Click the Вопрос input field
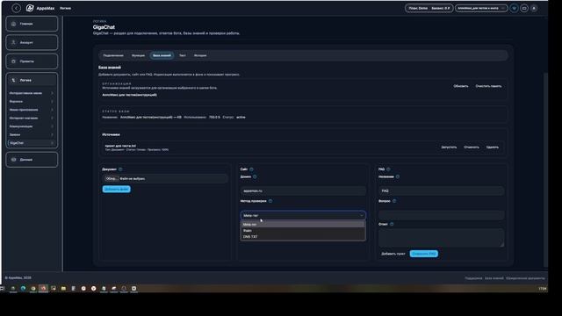This screenshot has width=562, height=316. pos(441,215)
